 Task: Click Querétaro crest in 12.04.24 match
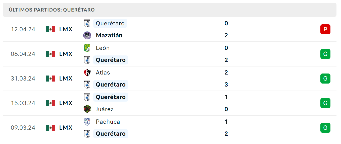click(x=87, y=23)
